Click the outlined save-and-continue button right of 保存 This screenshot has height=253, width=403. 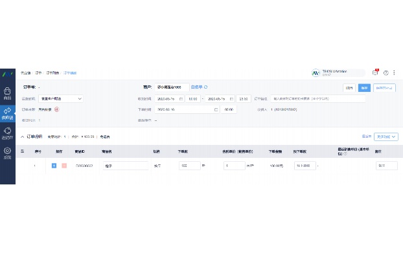(x=384, y=88)
